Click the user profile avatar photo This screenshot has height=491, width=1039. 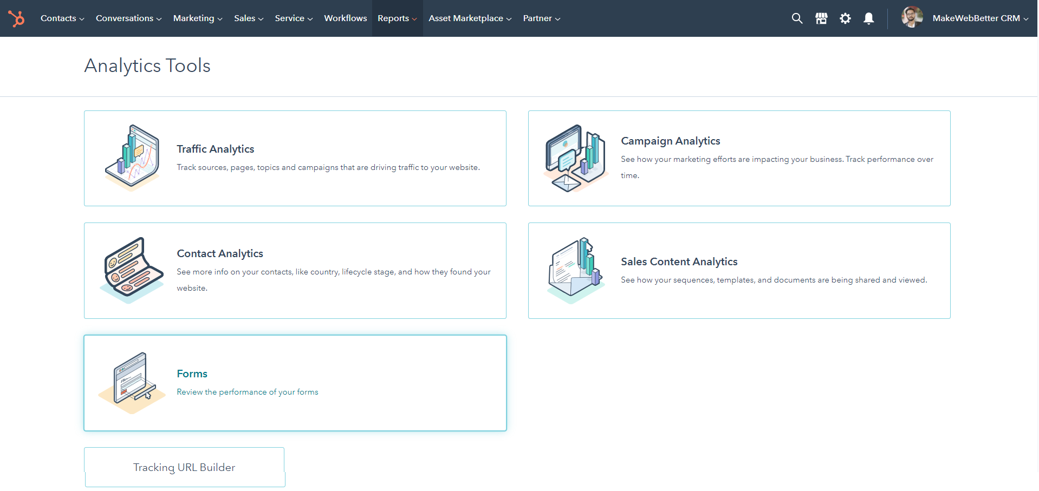coord(912,17)
